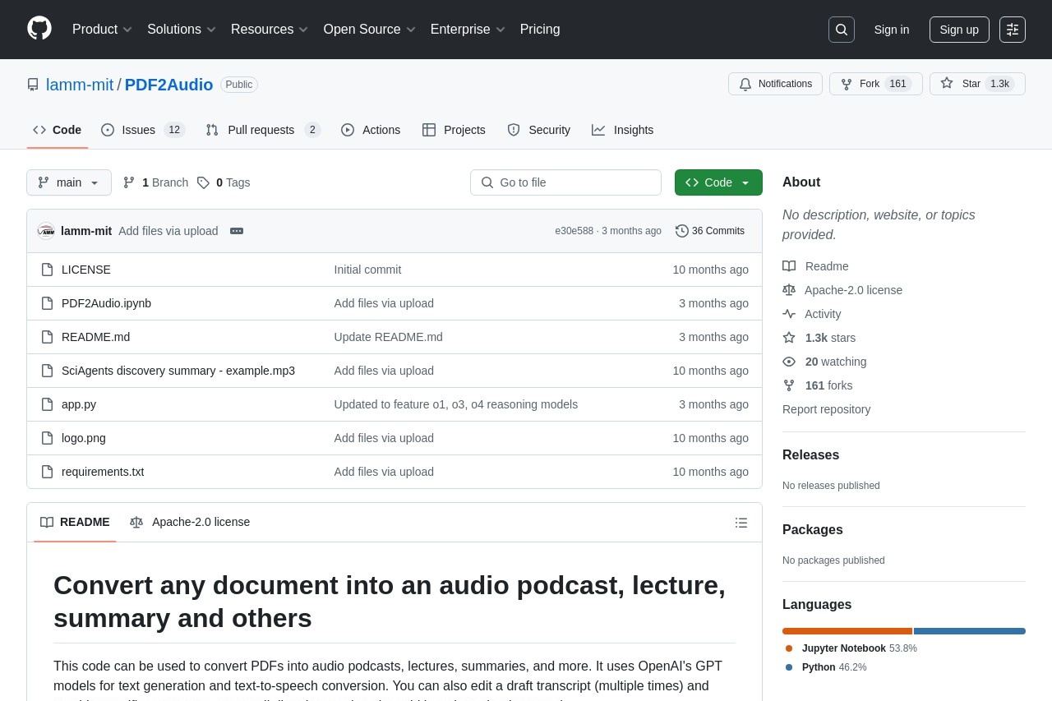Expand the Product menu in the header
Image resolution: width=1052 pixels, height=701 pixels.
click(x=102, y=30)
